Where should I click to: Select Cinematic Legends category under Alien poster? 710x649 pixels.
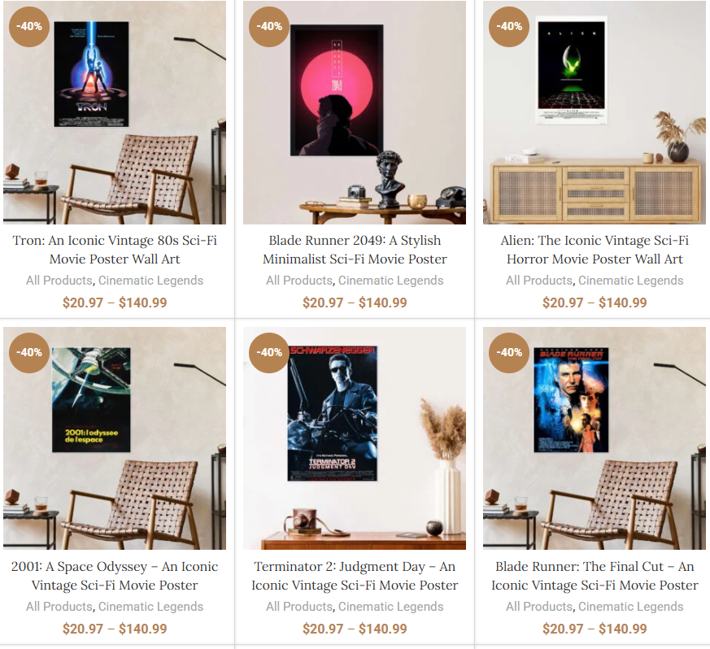(631, 281)
